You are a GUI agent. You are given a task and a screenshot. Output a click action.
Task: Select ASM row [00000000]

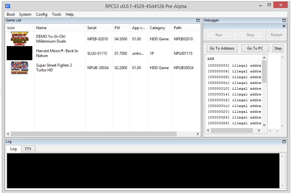[234, 66]
